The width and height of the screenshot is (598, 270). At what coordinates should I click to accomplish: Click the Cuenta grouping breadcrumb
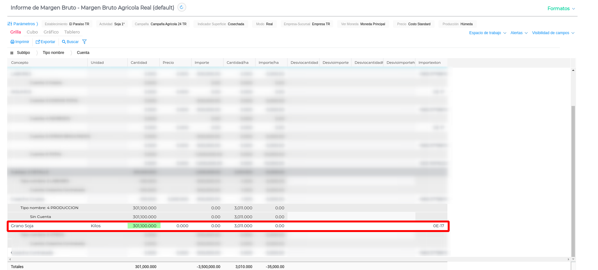coord(83,53)
